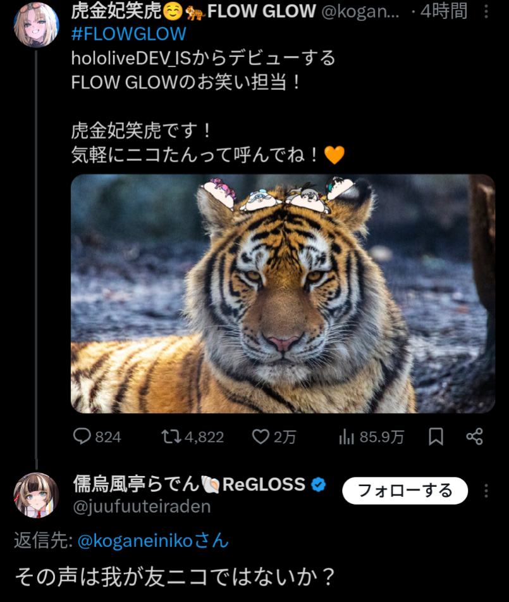Click the 4時間 post timestamp
The image size is (509, 602).
click(446, 11)
